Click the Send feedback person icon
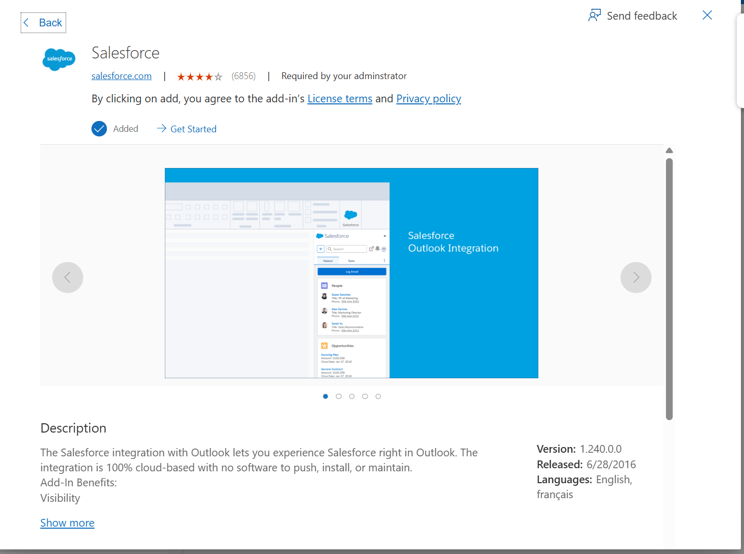Screen dimensions: 744x554 (595, 16)
